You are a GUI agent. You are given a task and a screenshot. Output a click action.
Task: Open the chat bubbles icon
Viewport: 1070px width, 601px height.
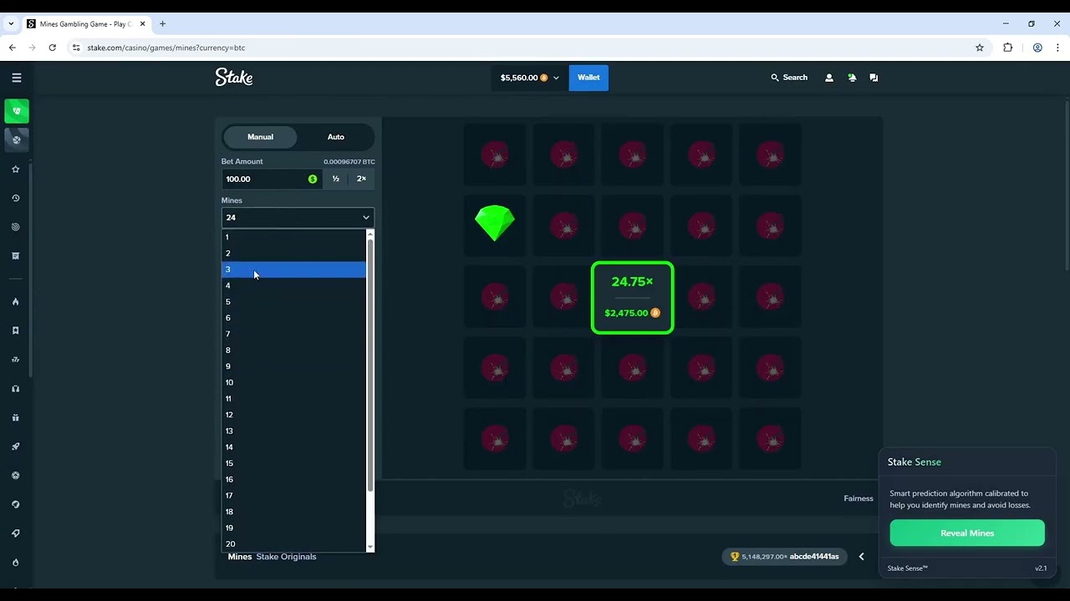point(874,78)
